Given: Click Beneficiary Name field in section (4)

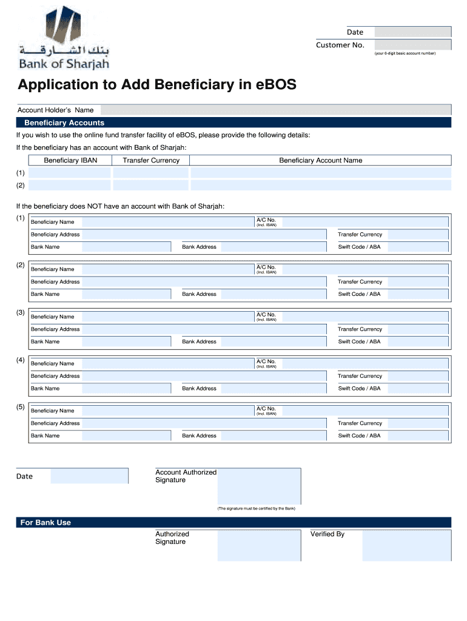Looking at the screenshot, I should [167, 364].
